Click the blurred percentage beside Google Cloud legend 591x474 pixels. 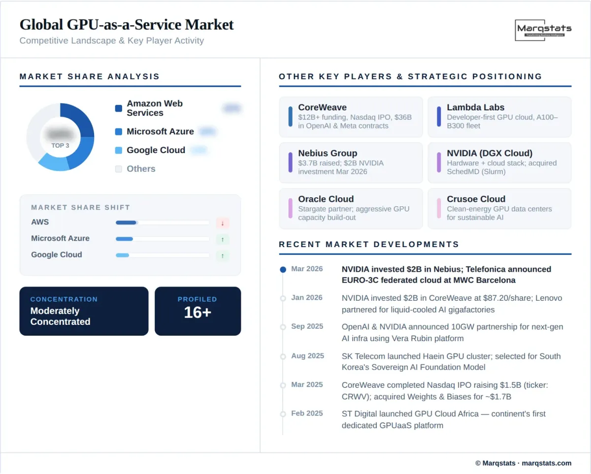(x=198, y=150)
